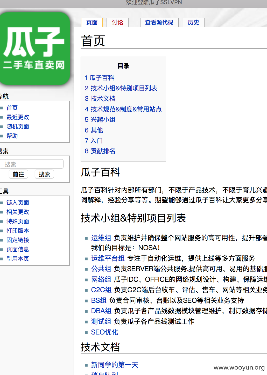Jump to contents entry 1 瓜子百科
267x375 pixels.
pyautogui.click(x=100, y=78)
